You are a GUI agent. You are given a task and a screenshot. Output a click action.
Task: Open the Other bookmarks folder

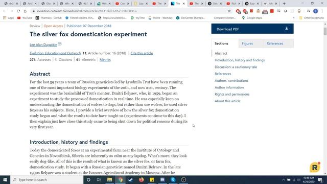point(312,18)
